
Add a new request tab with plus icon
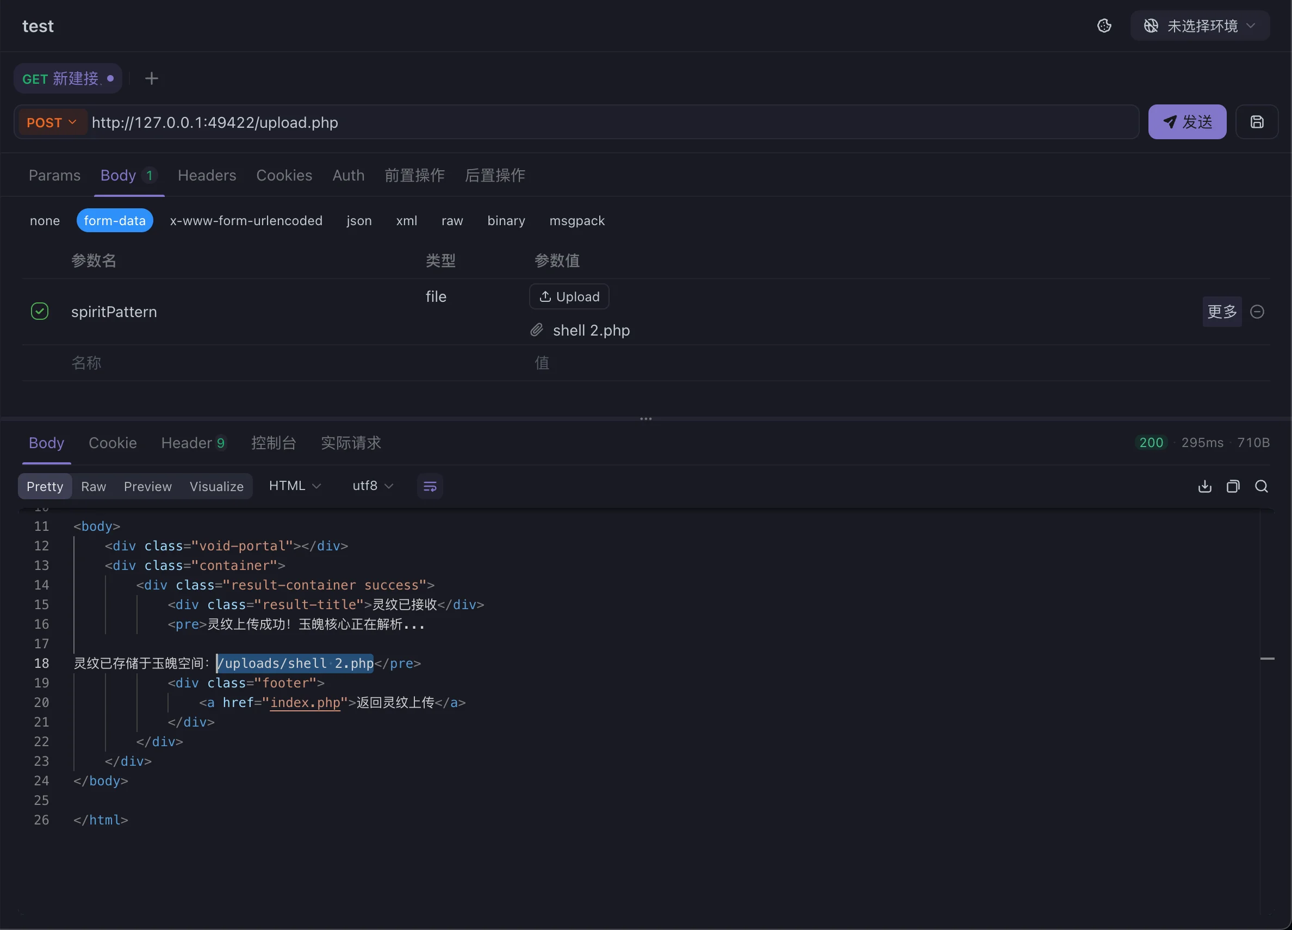pyautogui.click(x=151, y=79)
